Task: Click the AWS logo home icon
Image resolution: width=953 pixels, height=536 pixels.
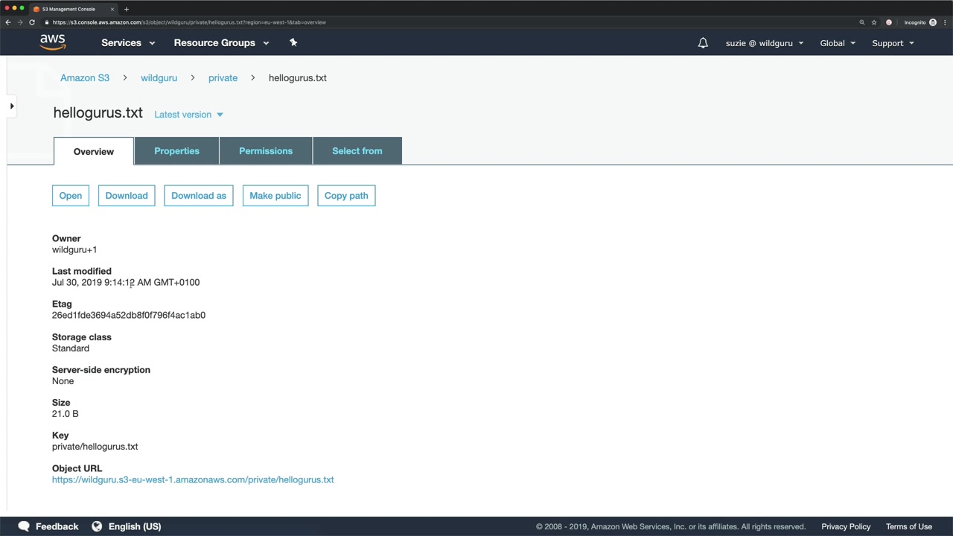Action: (x=53, y=42)
